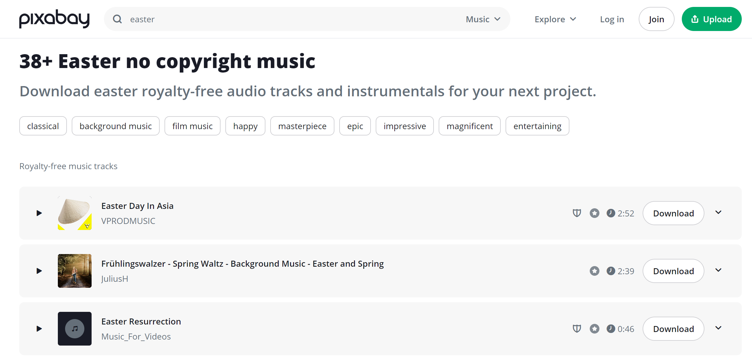Screen dimensions: 752x357
Task: Click the star badge on Easter Day In Asia
Action: (594, 213)
